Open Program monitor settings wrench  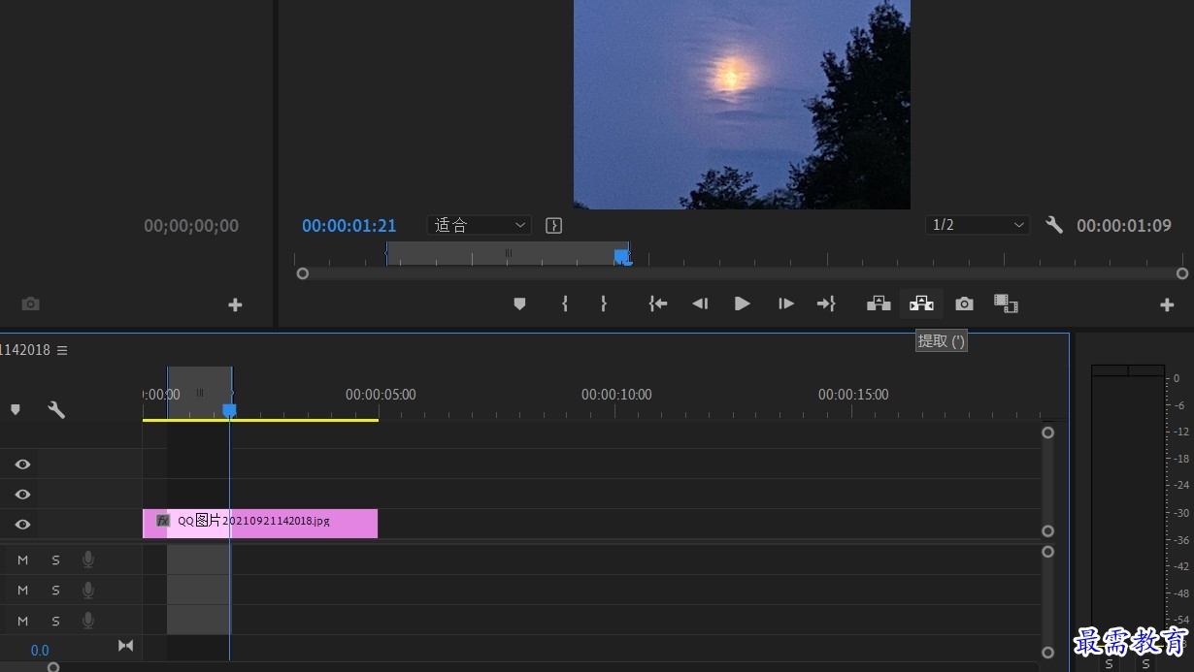[x=1054, y=225]
